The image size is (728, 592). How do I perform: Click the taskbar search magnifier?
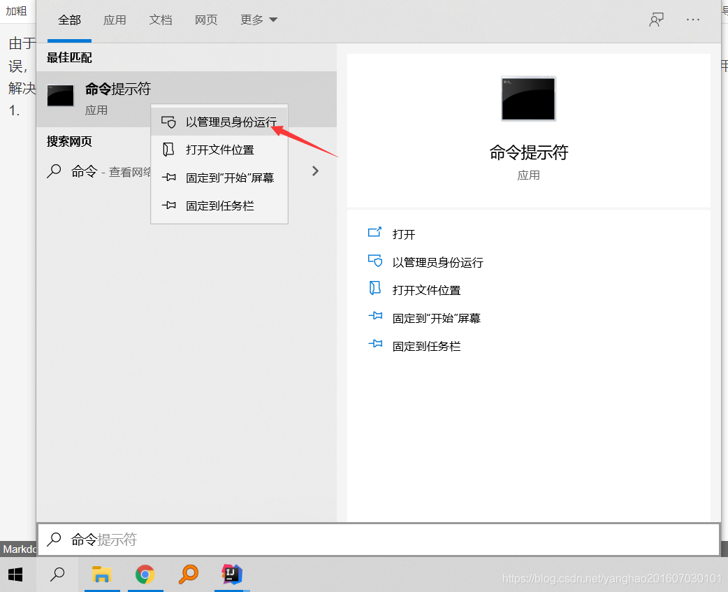tap(57, 575)
